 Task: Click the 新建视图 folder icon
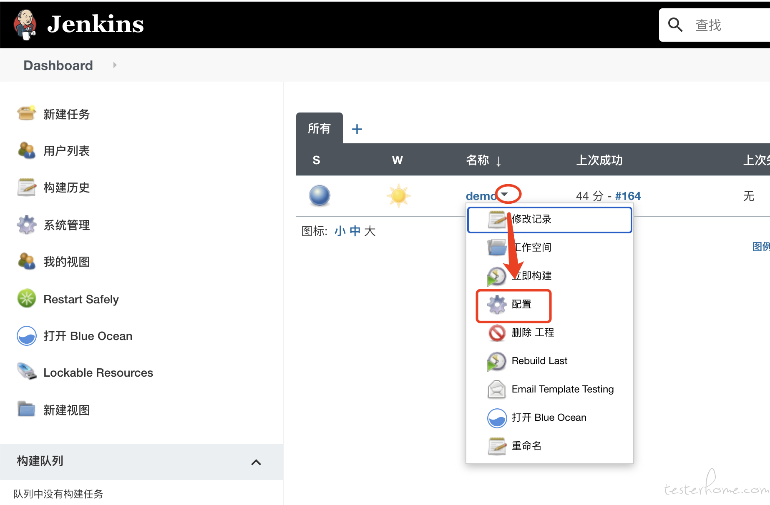pyautogui.click(x=26, y=409)
